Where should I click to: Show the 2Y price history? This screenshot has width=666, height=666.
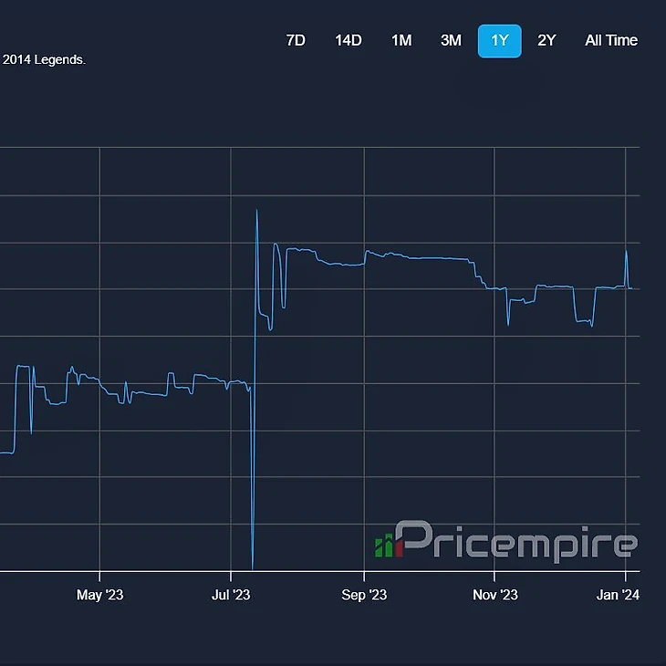pyautogui.click(x=546, y=41)
